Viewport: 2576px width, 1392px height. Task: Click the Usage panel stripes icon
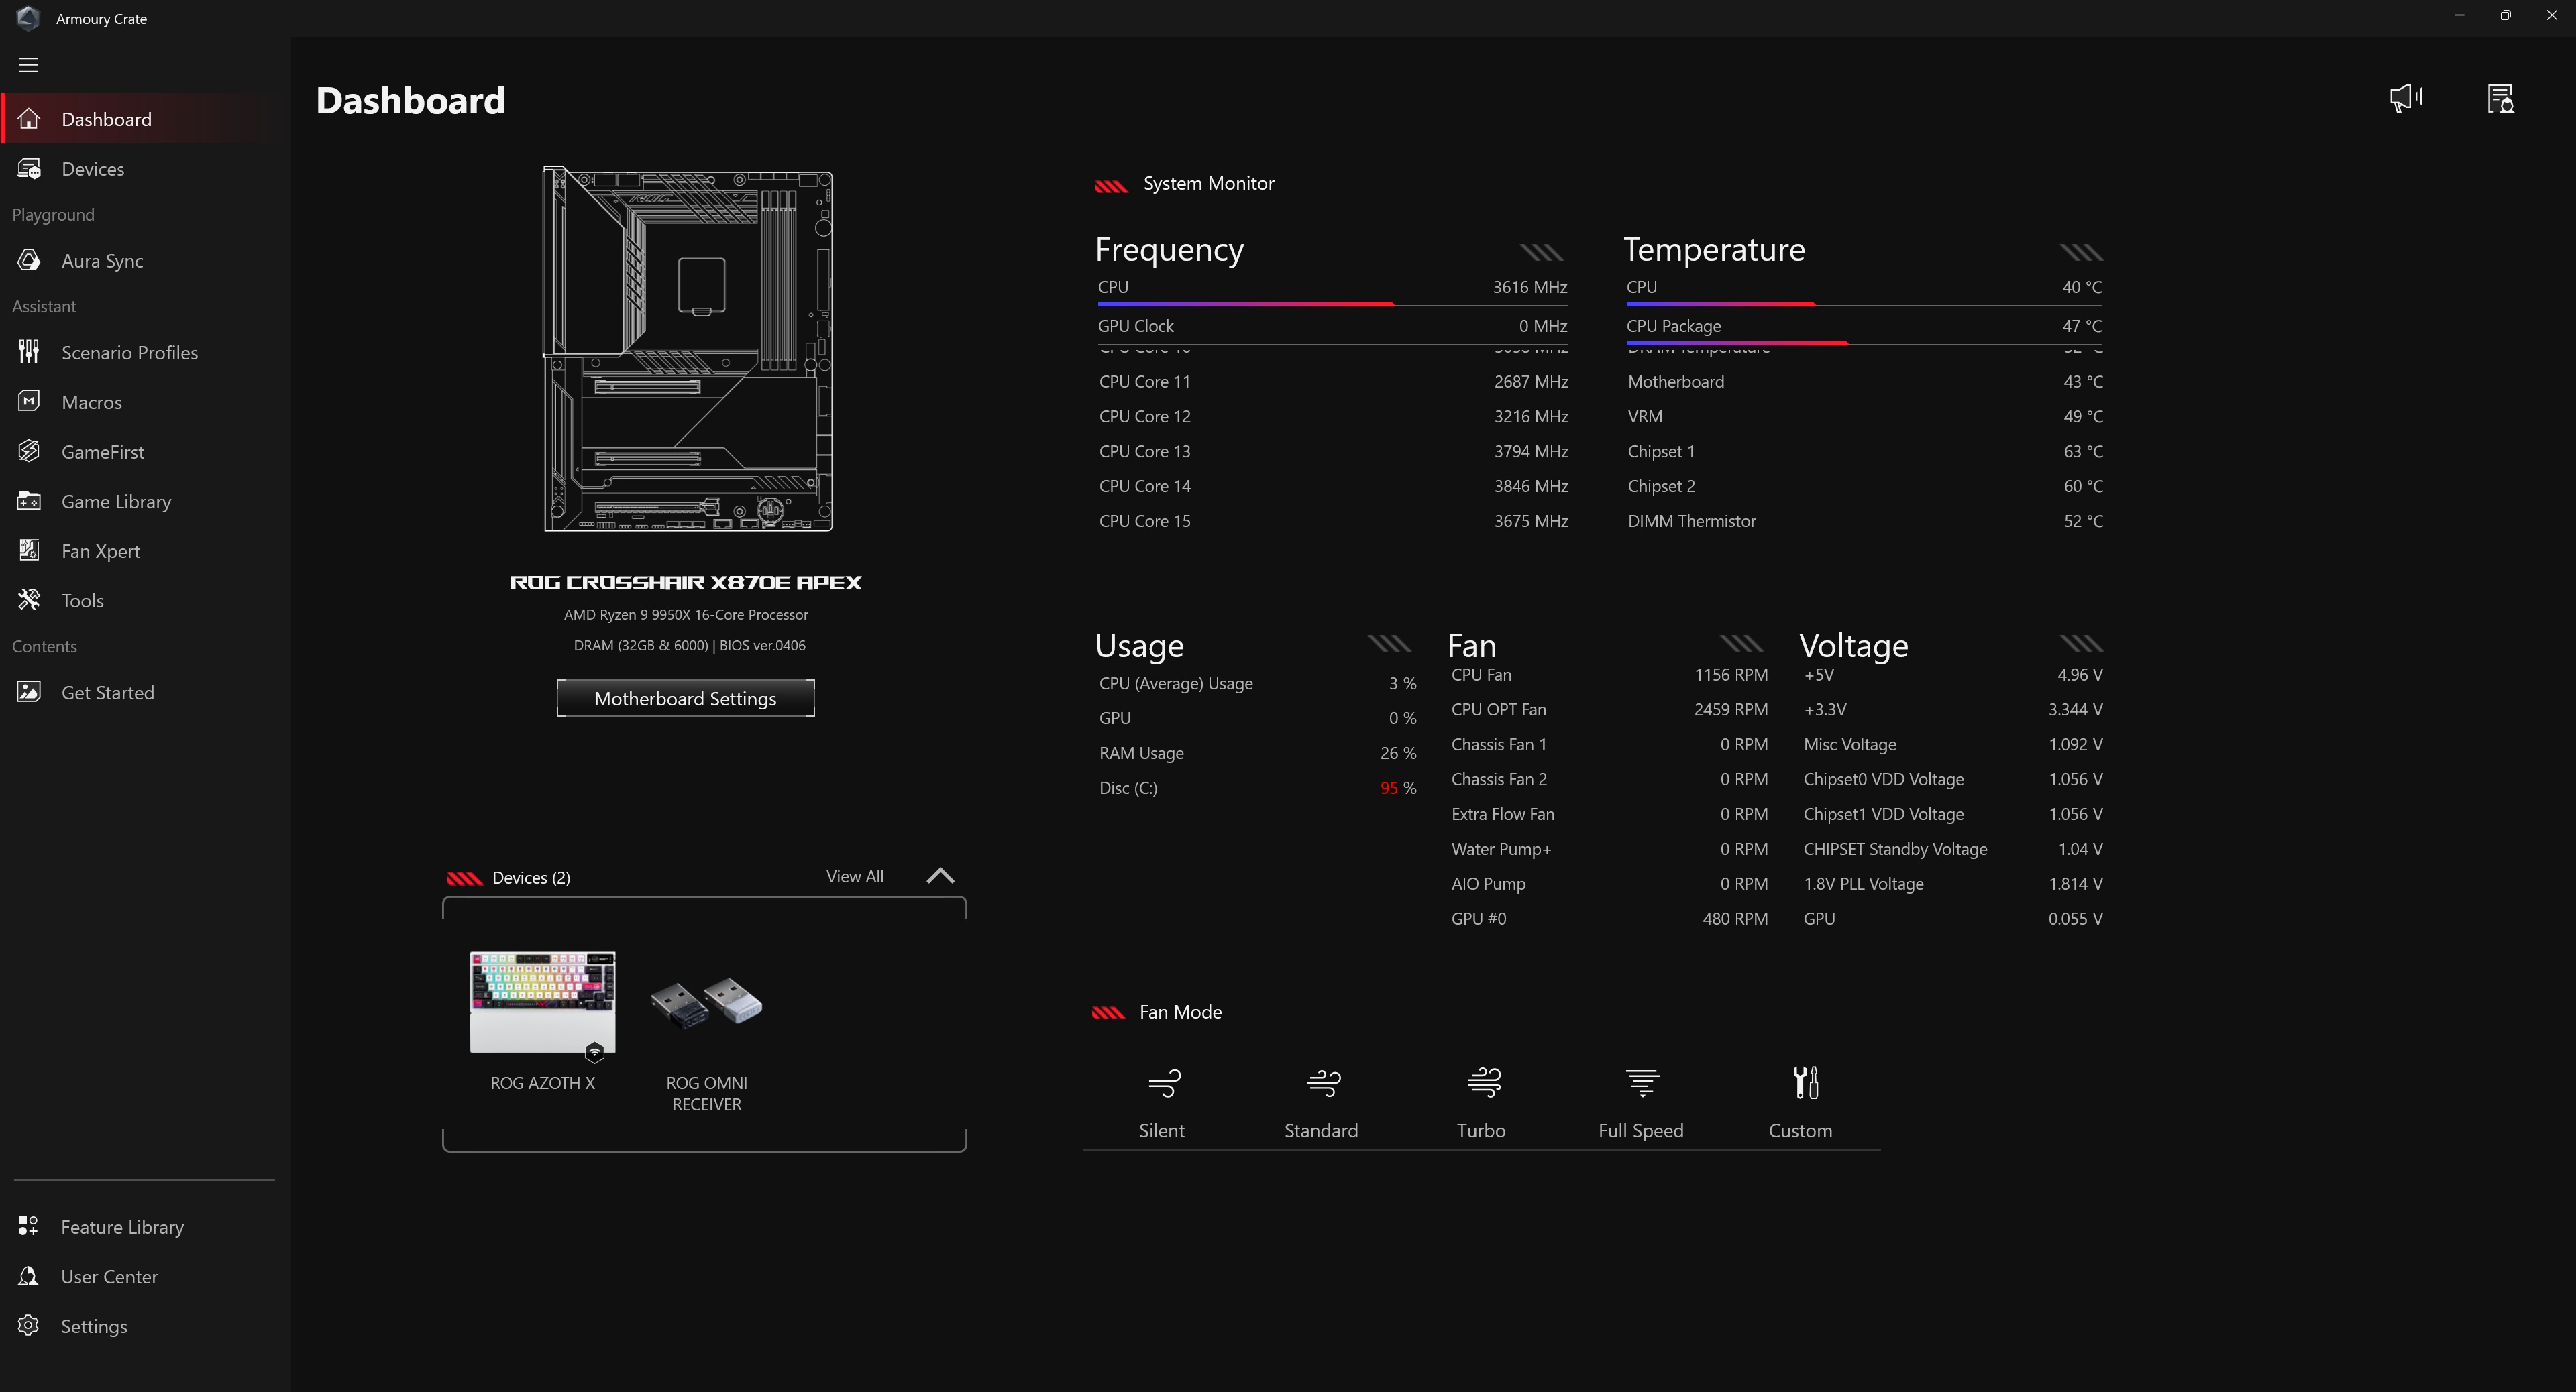click(x=1389, y=644)
